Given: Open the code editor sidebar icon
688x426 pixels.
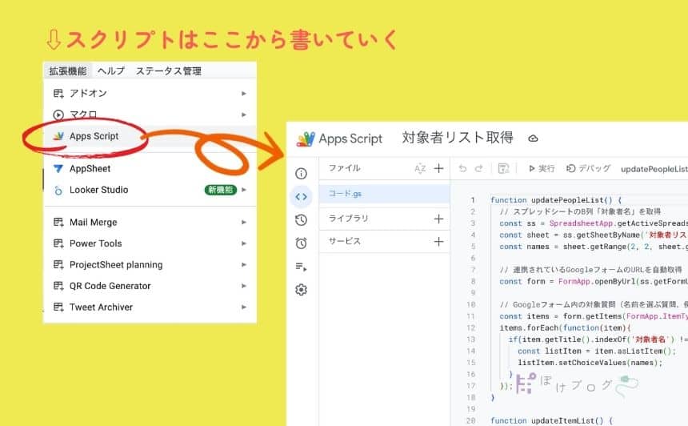Looking at the screenshot, I should (301, 197).
